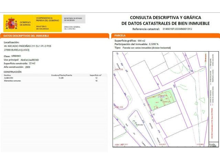Click 'Participación del inmueble:' label

click(131, 44)
